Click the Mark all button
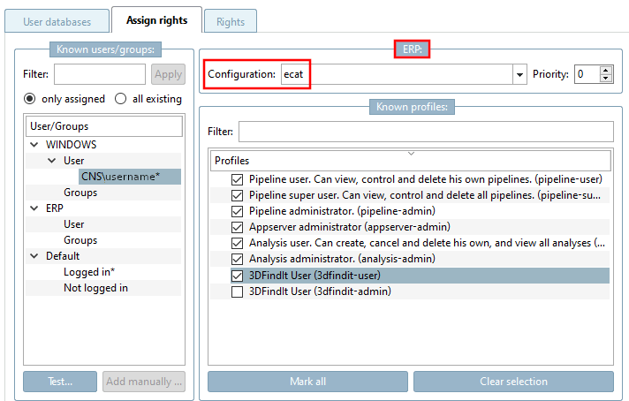 coord(307,382)
